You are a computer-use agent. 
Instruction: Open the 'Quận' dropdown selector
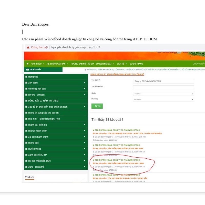[x=163, y=94]
